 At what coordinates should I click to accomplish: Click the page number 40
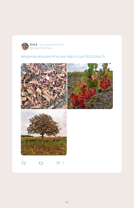(x=67, y=202)
